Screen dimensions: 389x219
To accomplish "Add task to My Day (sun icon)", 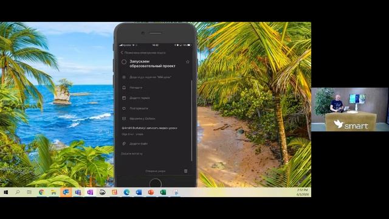I will (124, 77).
